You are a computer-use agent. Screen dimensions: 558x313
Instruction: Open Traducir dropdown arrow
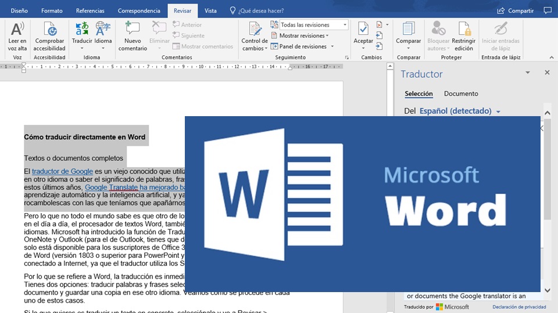(x=82, y=48)
